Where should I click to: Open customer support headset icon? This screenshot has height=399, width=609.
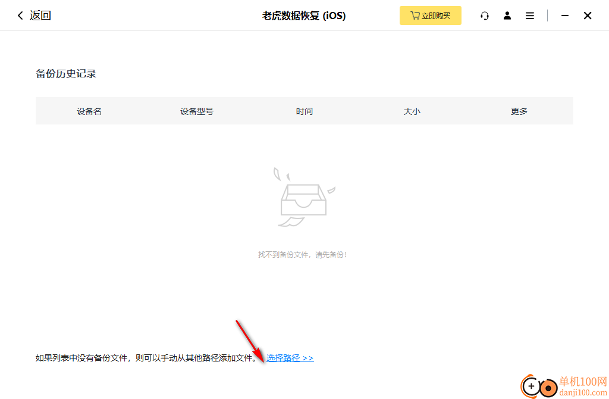click(484, 15)
